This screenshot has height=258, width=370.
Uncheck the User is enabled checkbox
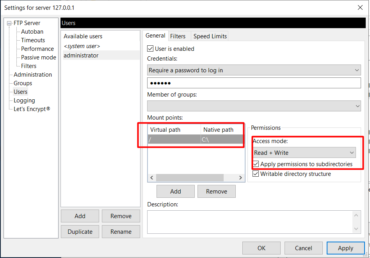(x=150, y=49)
